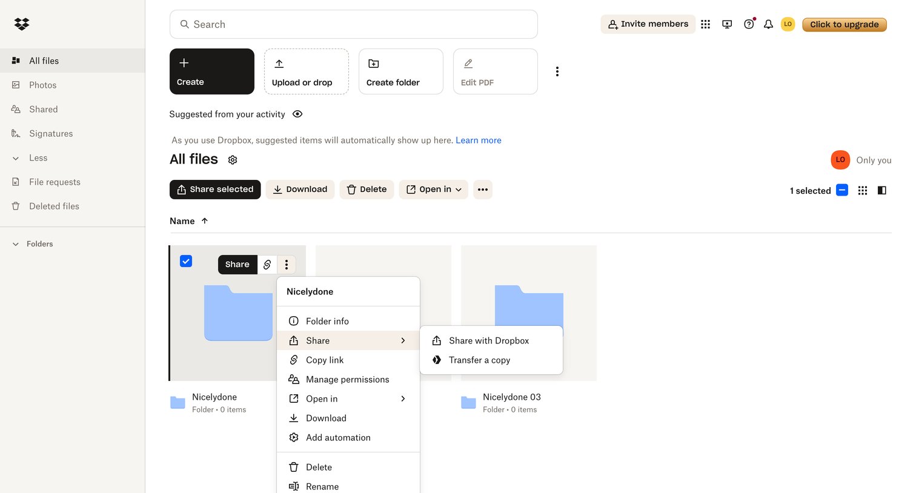Select Share with Dropbox option

(491, 340)
